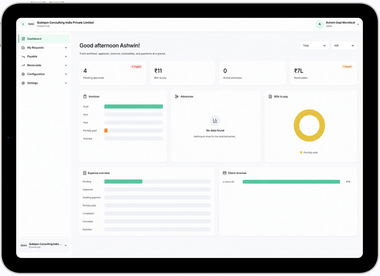Screen dimensions: 380x276
Task: Click the back arrow in header
Action: tap(23, 24)
